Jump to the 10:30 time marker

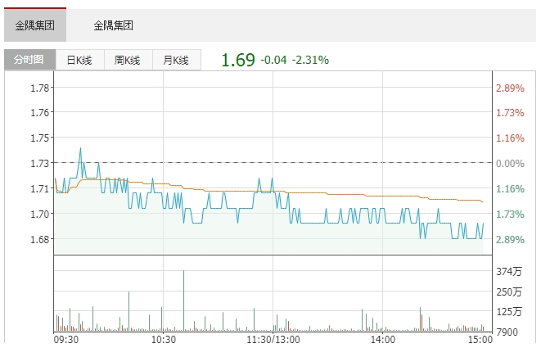pyautogui.click(x=164, y=339)
